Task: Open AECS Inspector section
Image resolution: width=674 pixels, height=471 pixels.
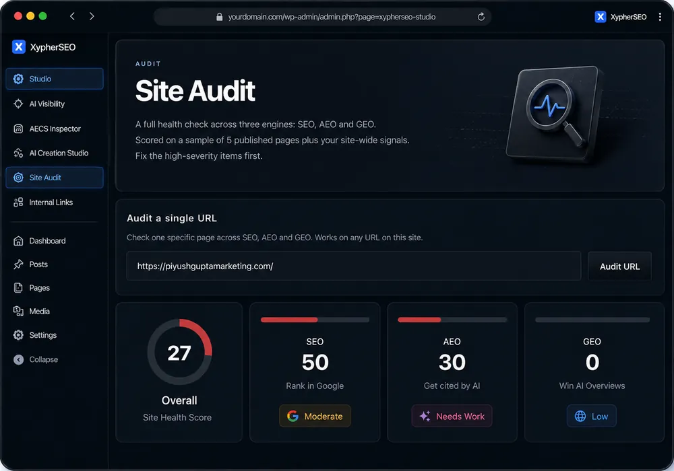Action: tap(55, 129)
